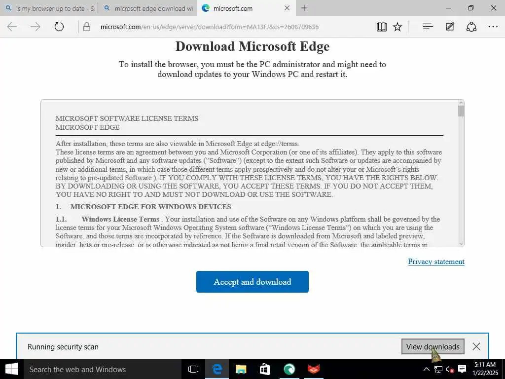The image size is (505, 379).
Task: Restore down the Edge browser window
Action: pos(470,8)
